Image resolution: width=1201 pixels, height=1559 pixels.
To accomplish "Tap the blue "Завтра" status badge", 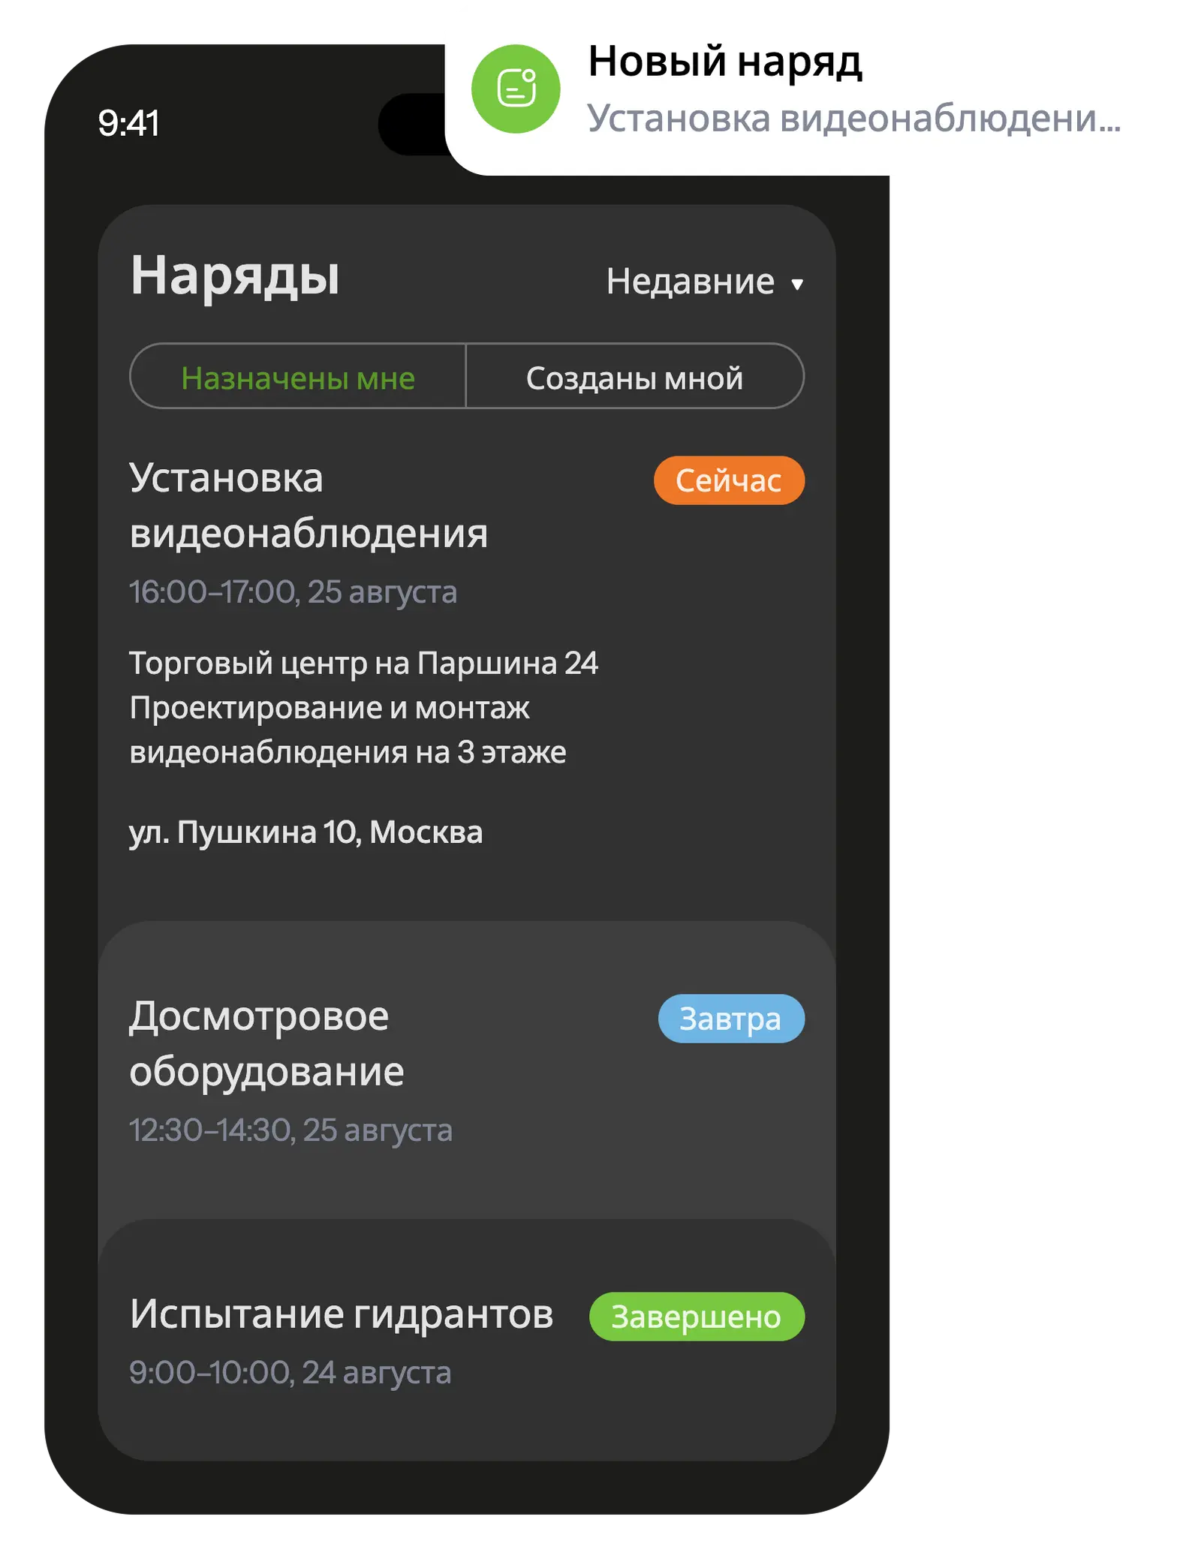I will click(x=730, y=1019).
